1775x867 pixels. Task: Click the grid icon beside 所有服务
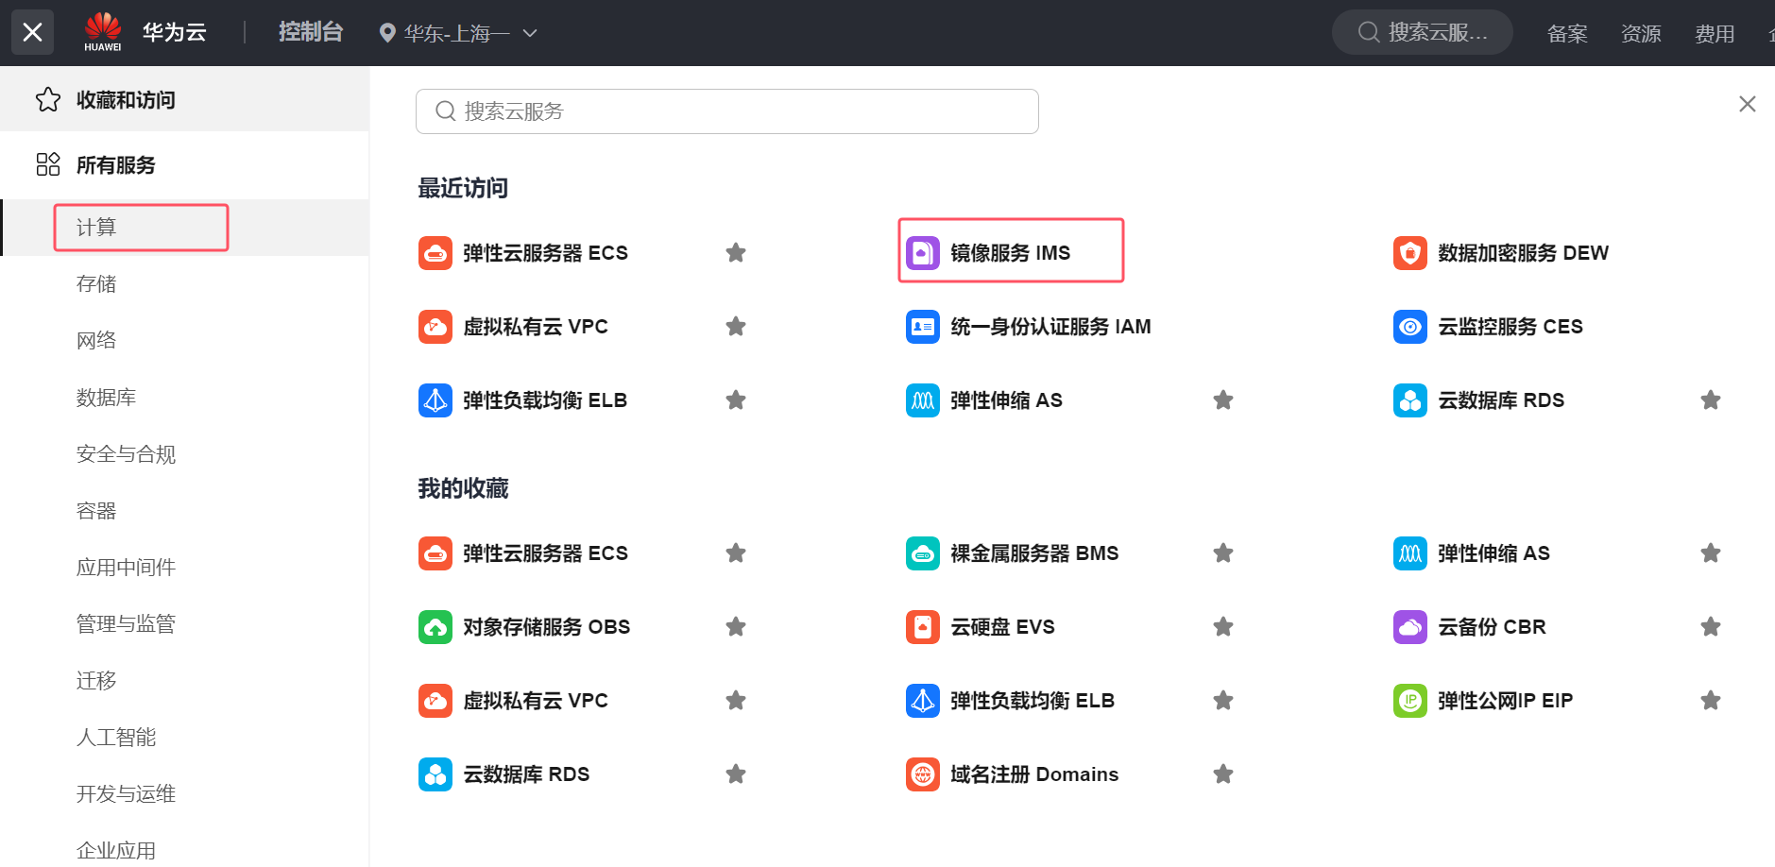tap(48, 164)
